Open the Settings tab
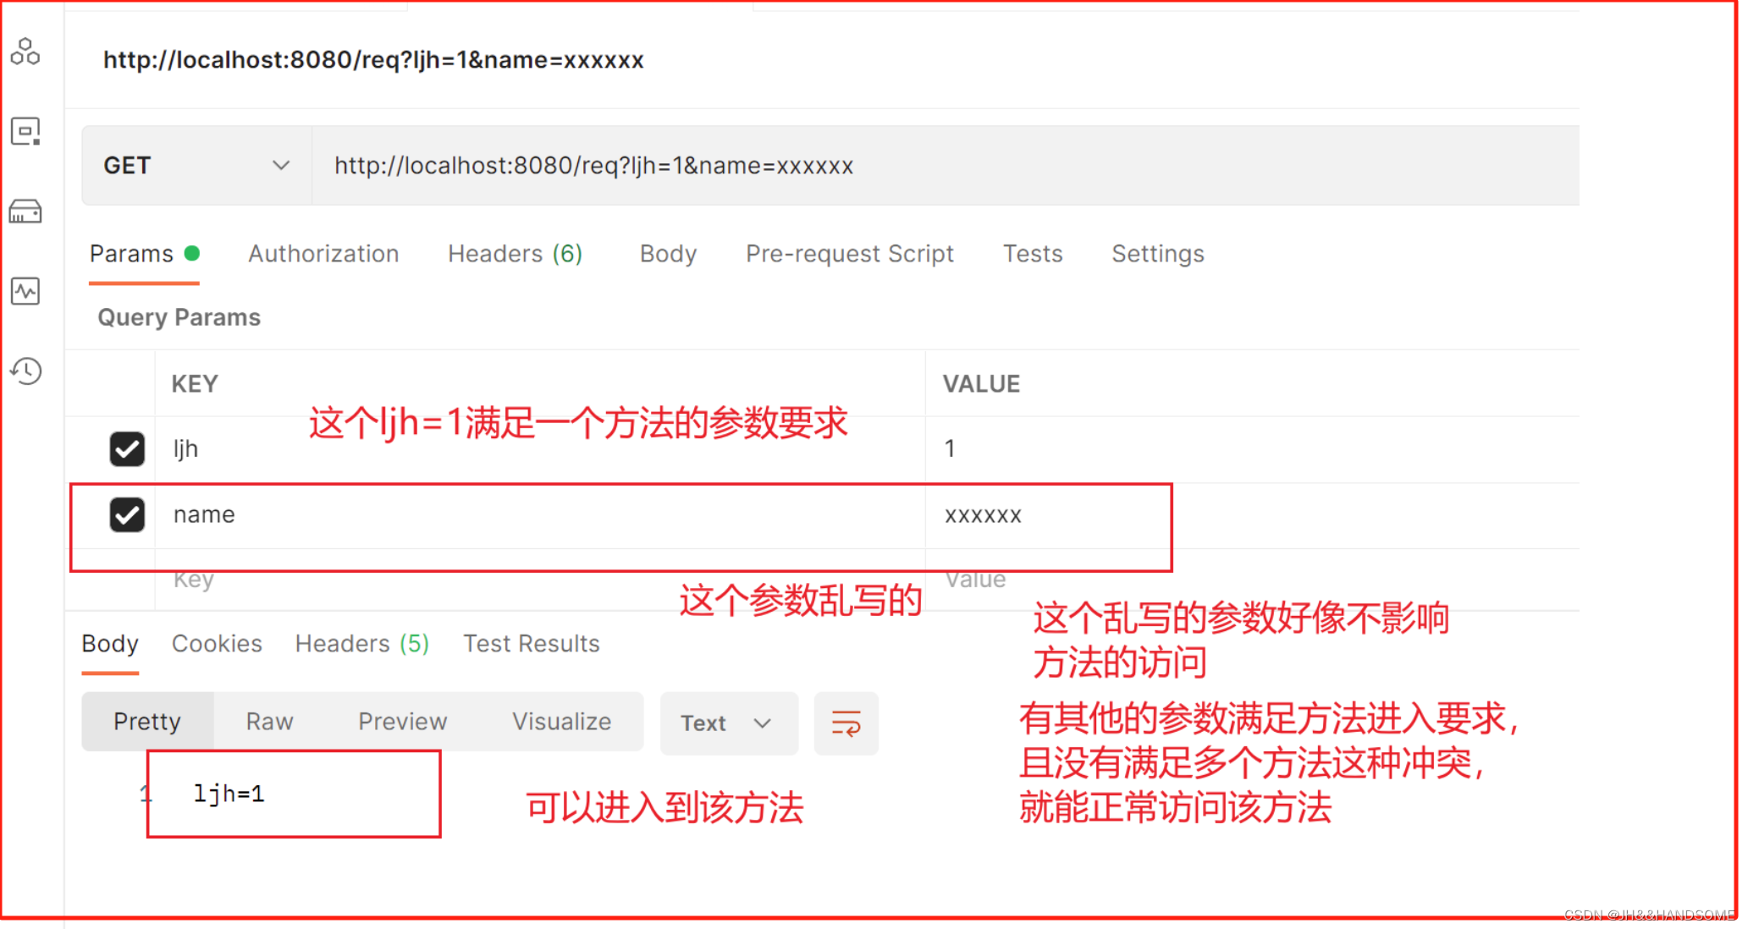The image size is (1748, 929). click(x=1157, y=254)
